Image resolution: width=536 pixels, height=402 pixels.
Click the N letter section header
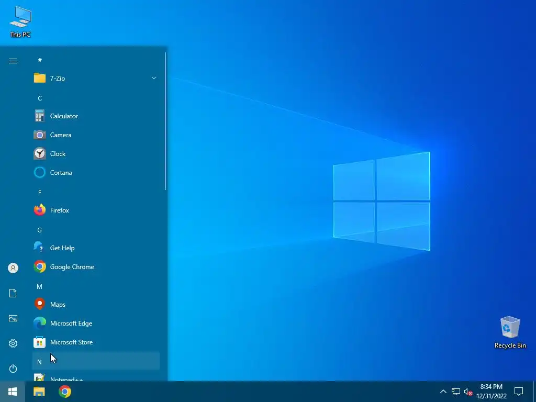[96, 361]
